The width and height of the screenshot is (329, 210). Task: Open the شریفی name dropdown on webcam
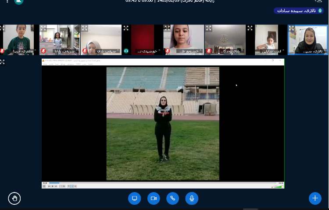[x=66, y=51]
